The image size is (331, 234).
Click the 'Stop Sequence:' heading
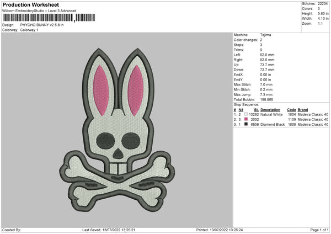coord(246,104)
